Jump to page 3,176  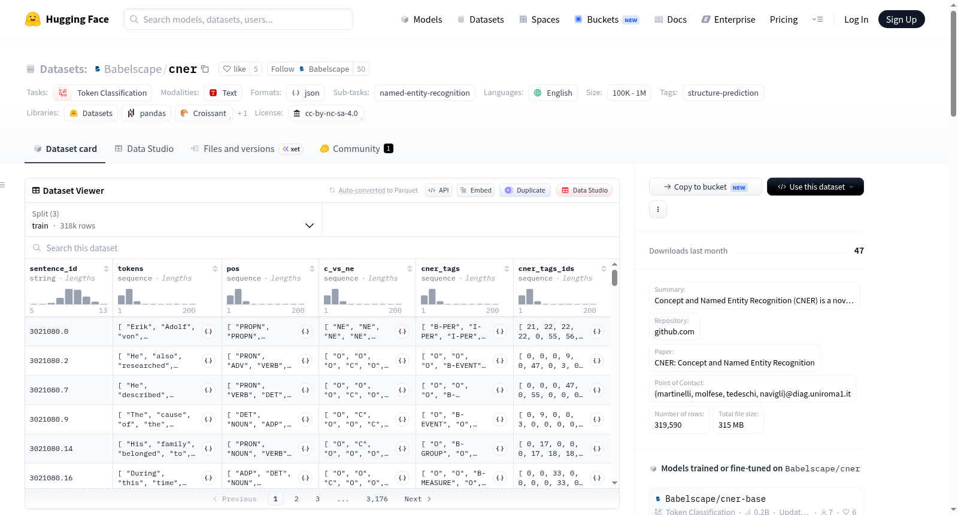[x=377, y=499]
